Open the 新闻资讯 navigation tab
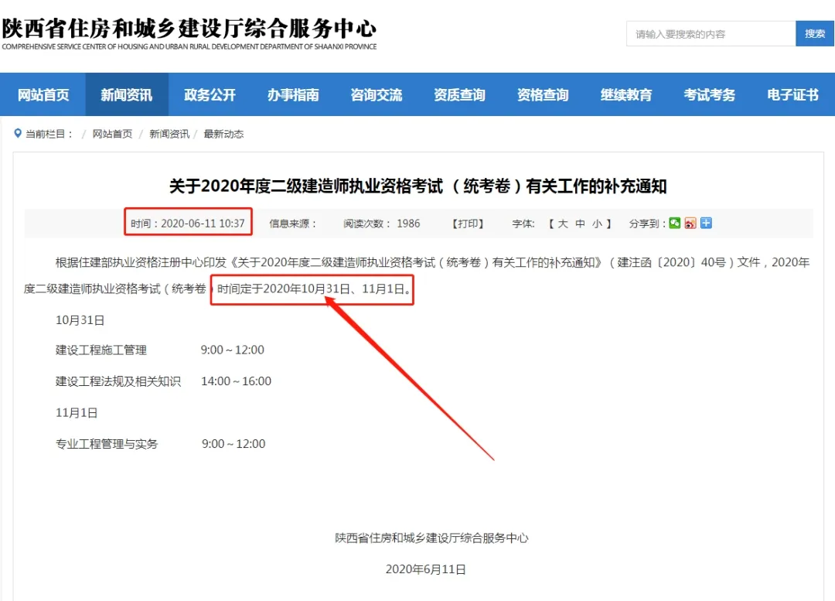The image size is (835, 601). pyautogui.click(x=127, y=95)
